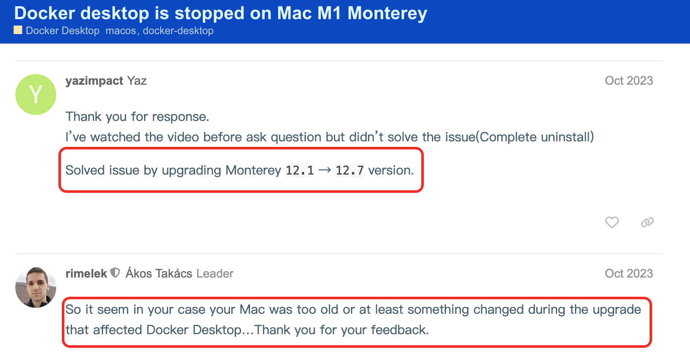Select the "docker-desktop" tag

(x=178, y=31)
